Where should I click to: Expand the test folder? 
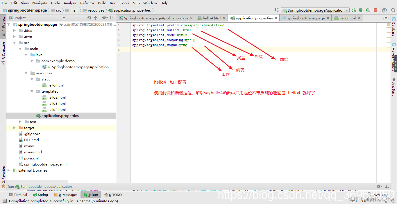[x=20, y=122]
